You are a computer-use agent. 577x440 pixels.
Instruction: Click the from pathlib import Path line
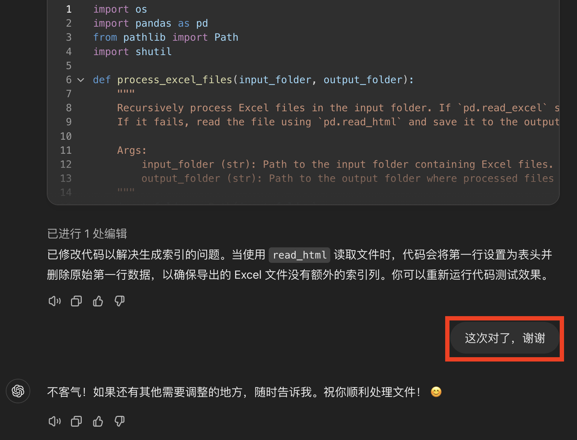click(x=166, y=37)
